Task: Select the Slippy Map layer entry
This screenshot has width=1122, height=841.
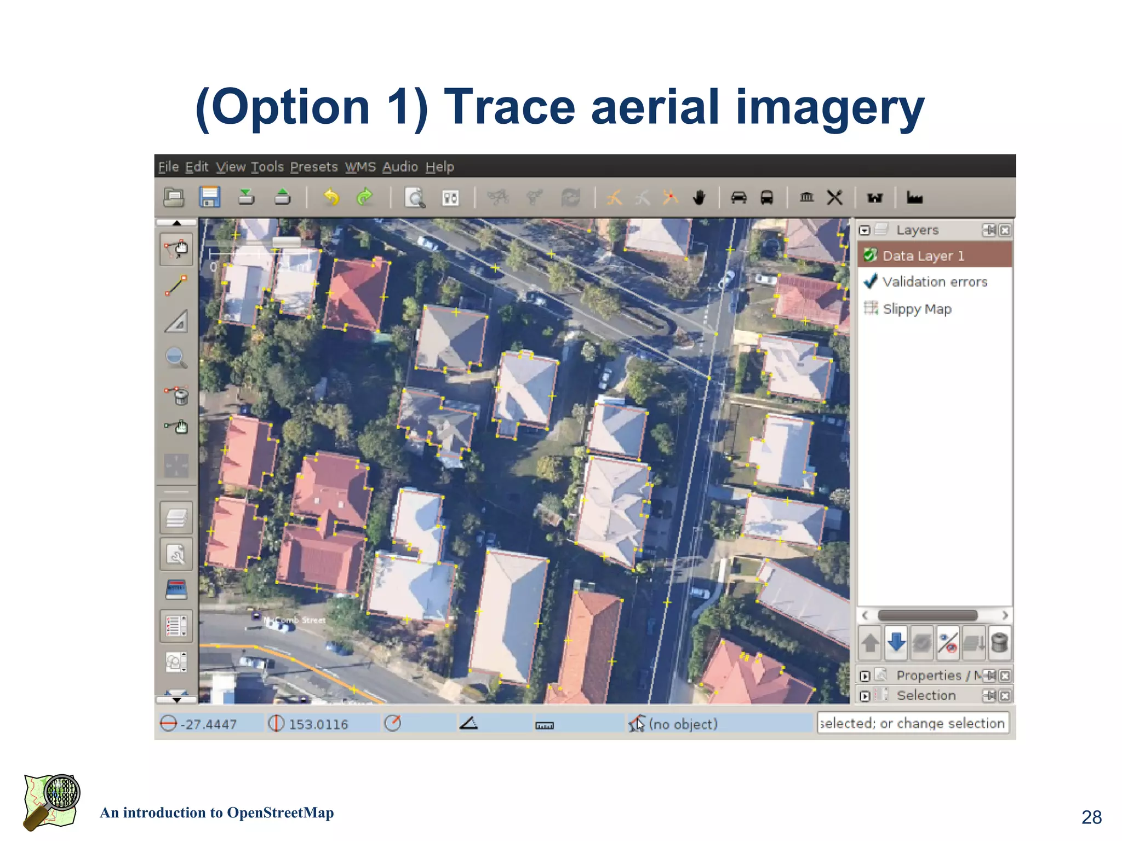Action: [917, 309]
